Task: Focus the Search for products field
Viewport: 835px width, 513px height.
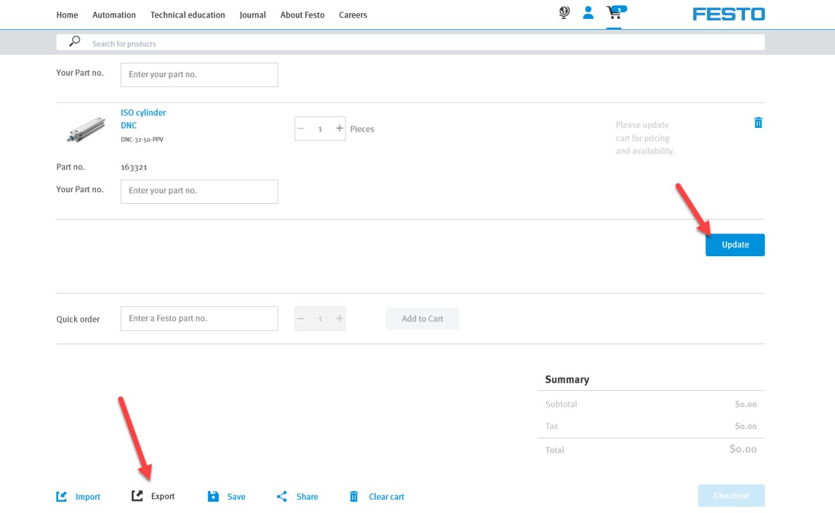Action: click(x=411, y=42)
